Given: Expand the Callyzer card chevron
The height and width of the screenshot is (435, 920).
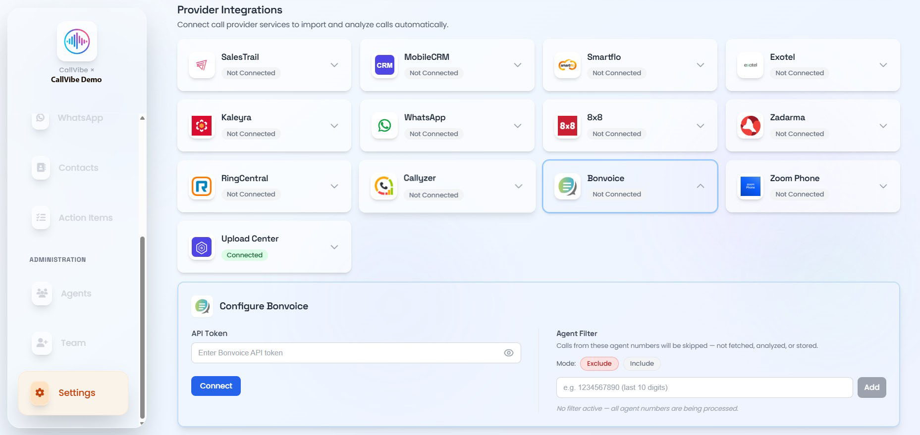Looking at the screenshot, I should pyautogui.click(x=519, y=186).
